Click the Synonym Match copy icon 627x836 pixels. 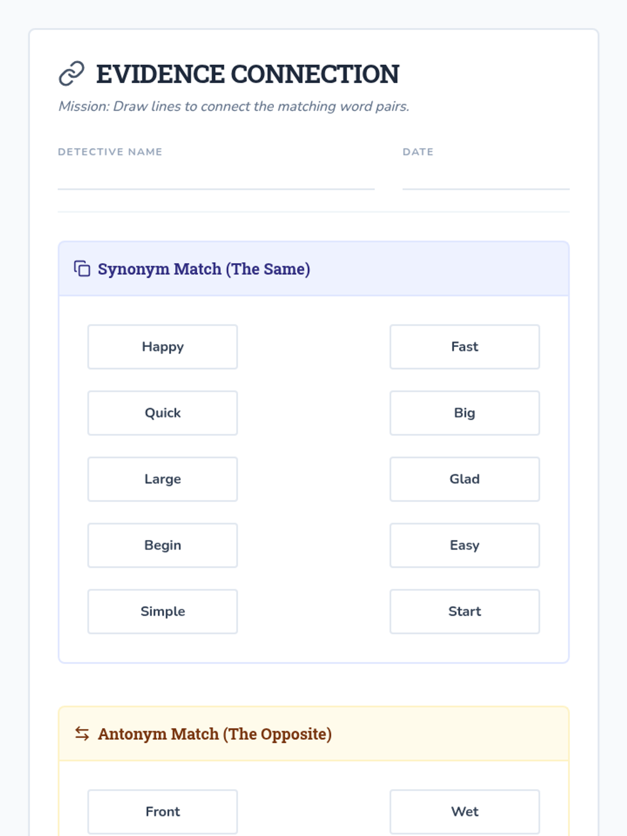82,269
